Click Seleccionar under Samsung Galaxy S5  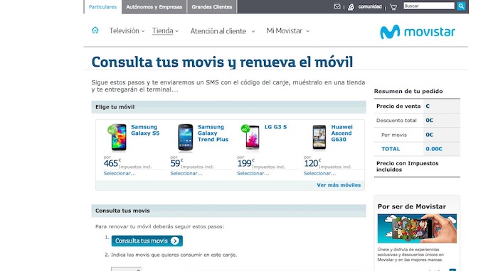(120, 174)
